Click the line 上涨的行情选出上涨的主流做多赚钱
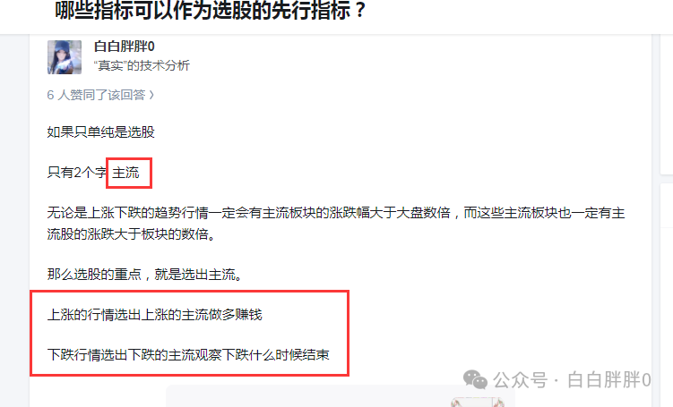The width and height of the screenshot is (673, 407). coord(154,315)
